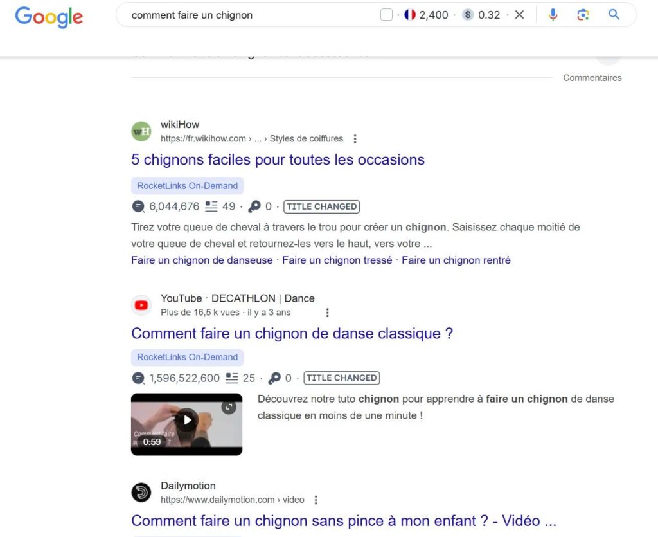Click the YouTube favicon

click(141, 305)
